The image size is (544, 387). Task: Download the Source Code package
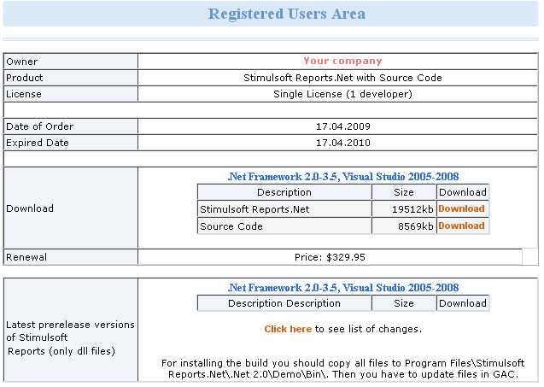click(x=461, y=226)
